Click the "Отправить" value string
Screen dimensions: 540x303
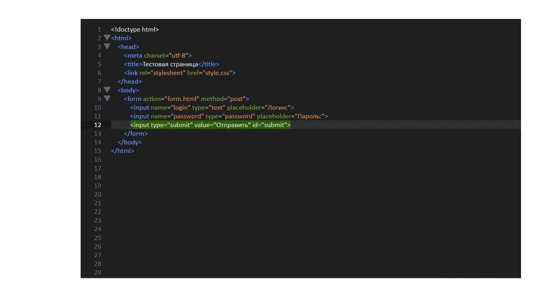(232, 125)
